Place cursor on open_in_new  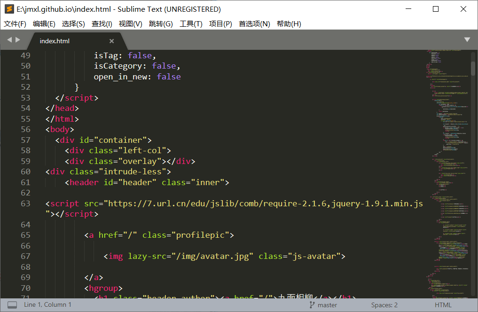pyautogui.click(x=120, y=77)
